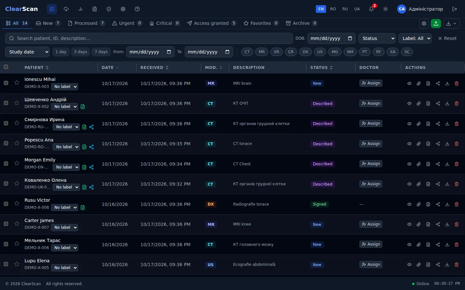Share the Popescu Ana study
The width and height of the screenshot is (465, 290).
438,144
